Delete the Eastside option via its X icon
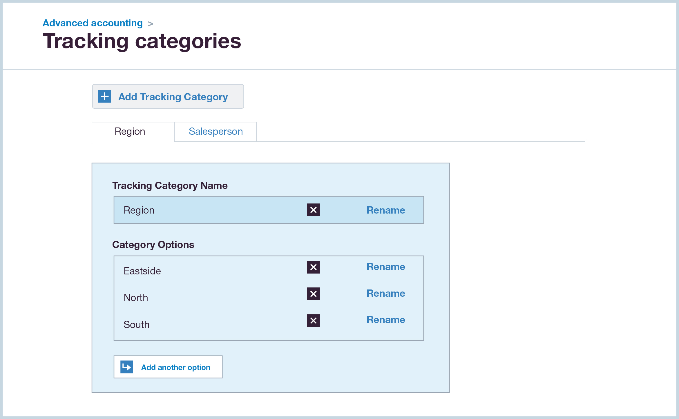Viewport: 679px width, 419px height. click(313, 267)
